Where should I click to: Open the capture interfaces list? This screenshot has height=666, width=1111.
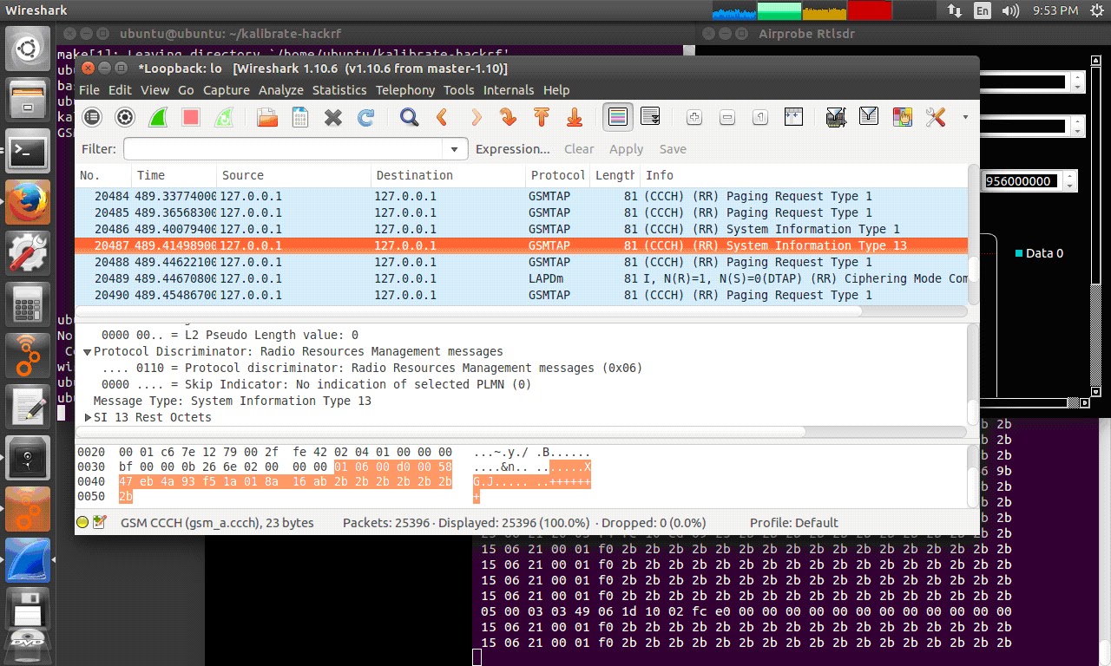tap(92, 117)
